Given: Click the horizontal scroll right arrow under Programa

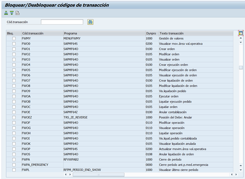Looking at the screenshot, I should 70,175.
